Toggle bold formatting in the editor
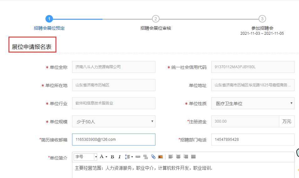The height and width of the screenshot is (178, 299). [x=112, y=157]
